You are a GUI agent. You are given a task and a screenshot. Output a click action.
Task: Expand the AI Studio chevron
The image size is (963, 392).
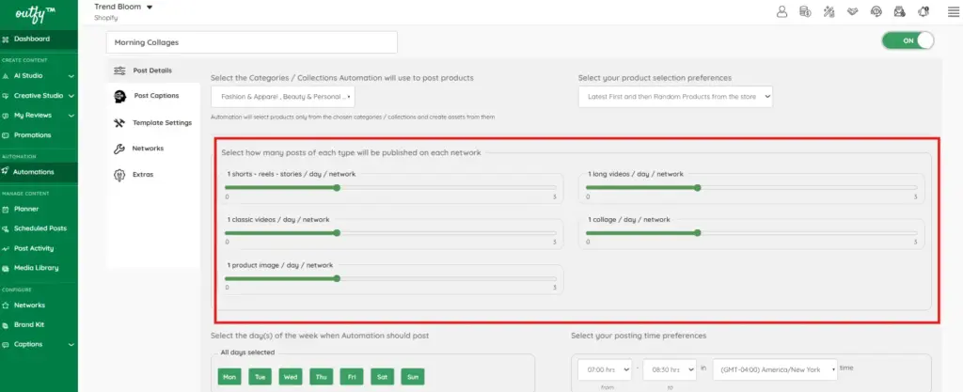71,77
